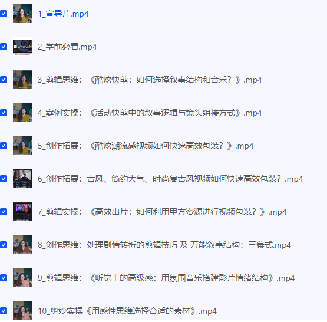Toggle the checkbox beside 2_学前必看.mp4

pyautogui.click(x=4, y=47)
